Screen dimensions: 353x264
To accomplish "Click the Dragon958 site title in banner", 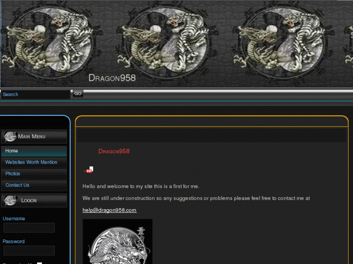I will pyautogui.click(x=112, y=78).
